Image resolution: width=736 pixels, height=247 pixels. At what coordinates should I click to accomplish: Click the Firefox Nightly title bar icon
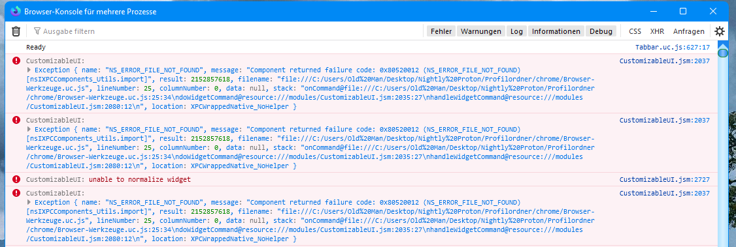coord(16,11)
